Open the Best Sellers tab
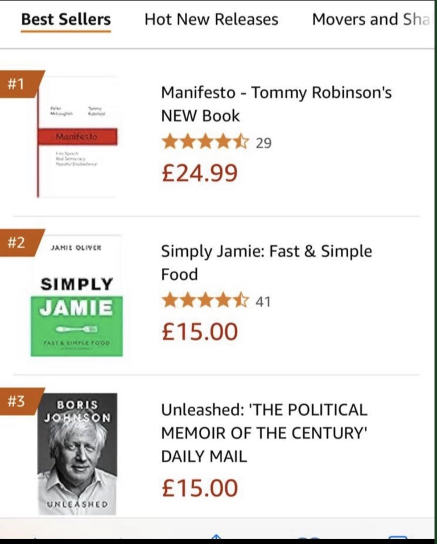437x544 pixels. click(66, 20)
